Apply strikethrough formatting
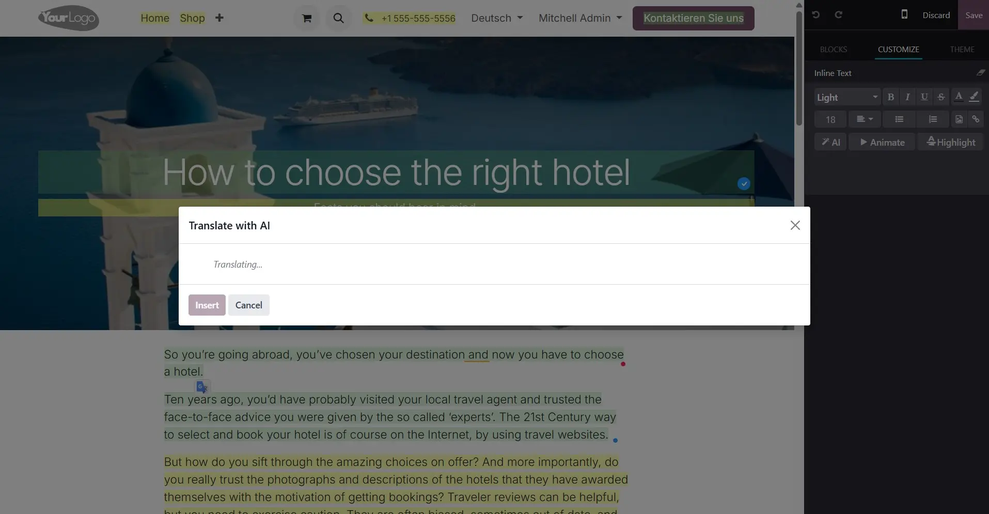The width and height of the screenshot is (989, 514). click(941, 97)
